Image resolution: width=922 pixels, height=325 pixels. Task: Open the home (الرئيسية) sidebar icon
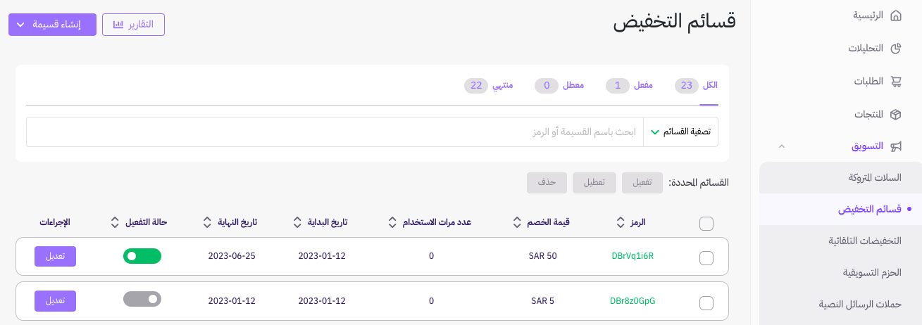[x=896, y=15]
